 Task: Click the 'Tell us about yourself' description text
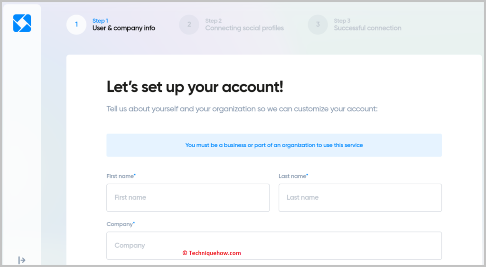pyautogui.click(x=242, y=109)
